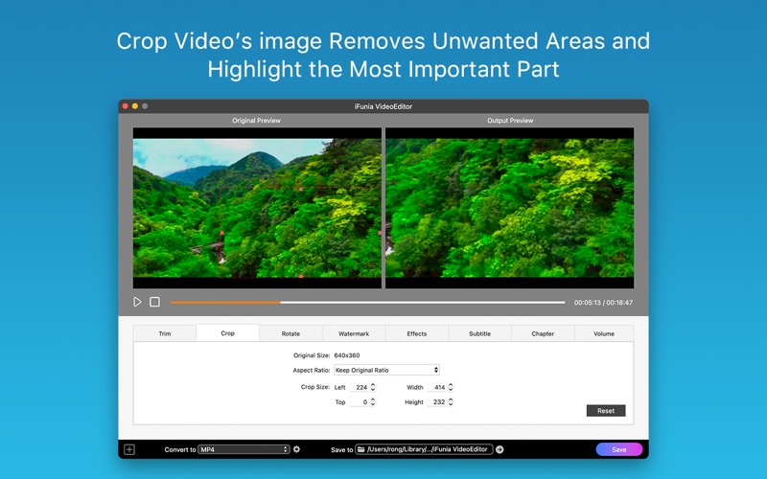Click the Height value field showing 232

tap(437, 401)
